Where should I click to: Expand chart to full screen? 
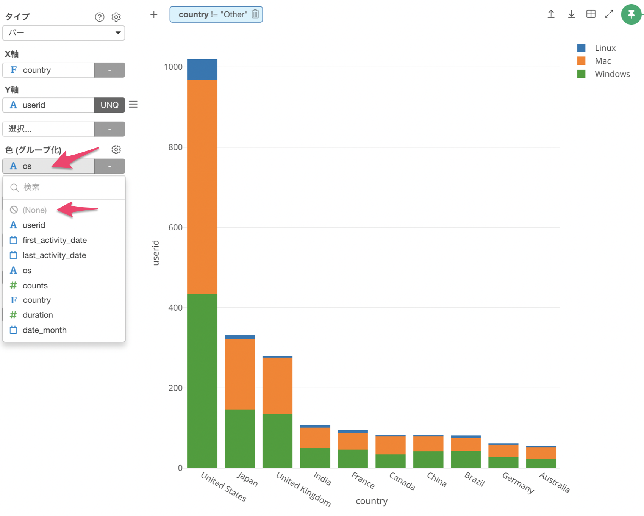click(x=609, y=14)
